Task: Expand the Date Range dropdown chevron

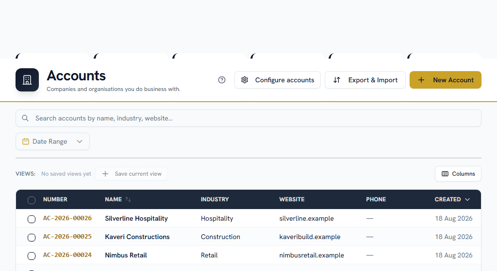Action: click(80, 141)
